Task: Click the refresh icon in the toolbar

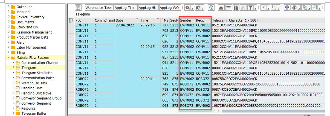Action: pos(211,8)
